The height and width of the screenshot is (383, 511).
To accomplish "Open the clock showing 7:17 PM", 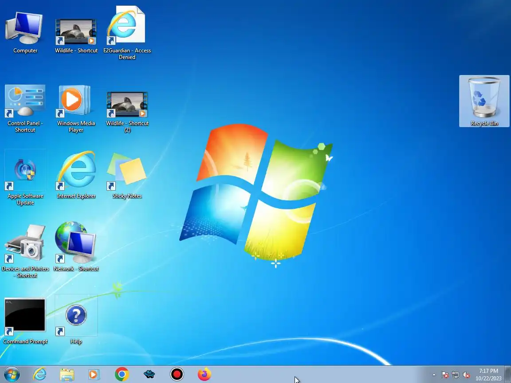I will (488, 375).
